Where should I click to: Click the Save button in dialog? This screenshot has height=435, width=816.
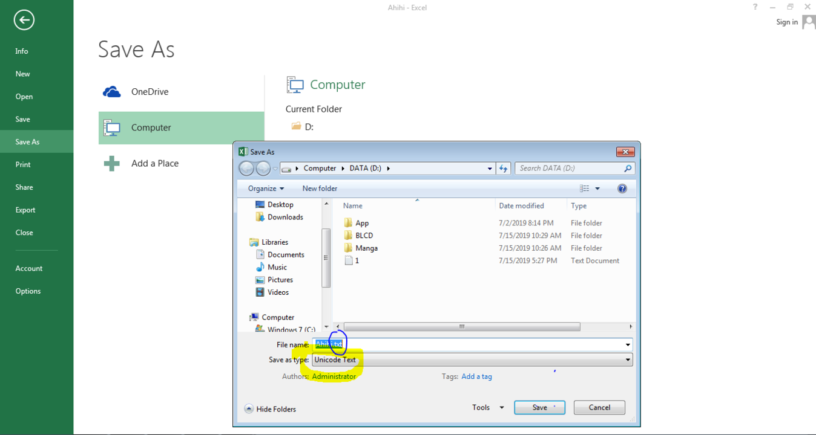click(539, 408)
